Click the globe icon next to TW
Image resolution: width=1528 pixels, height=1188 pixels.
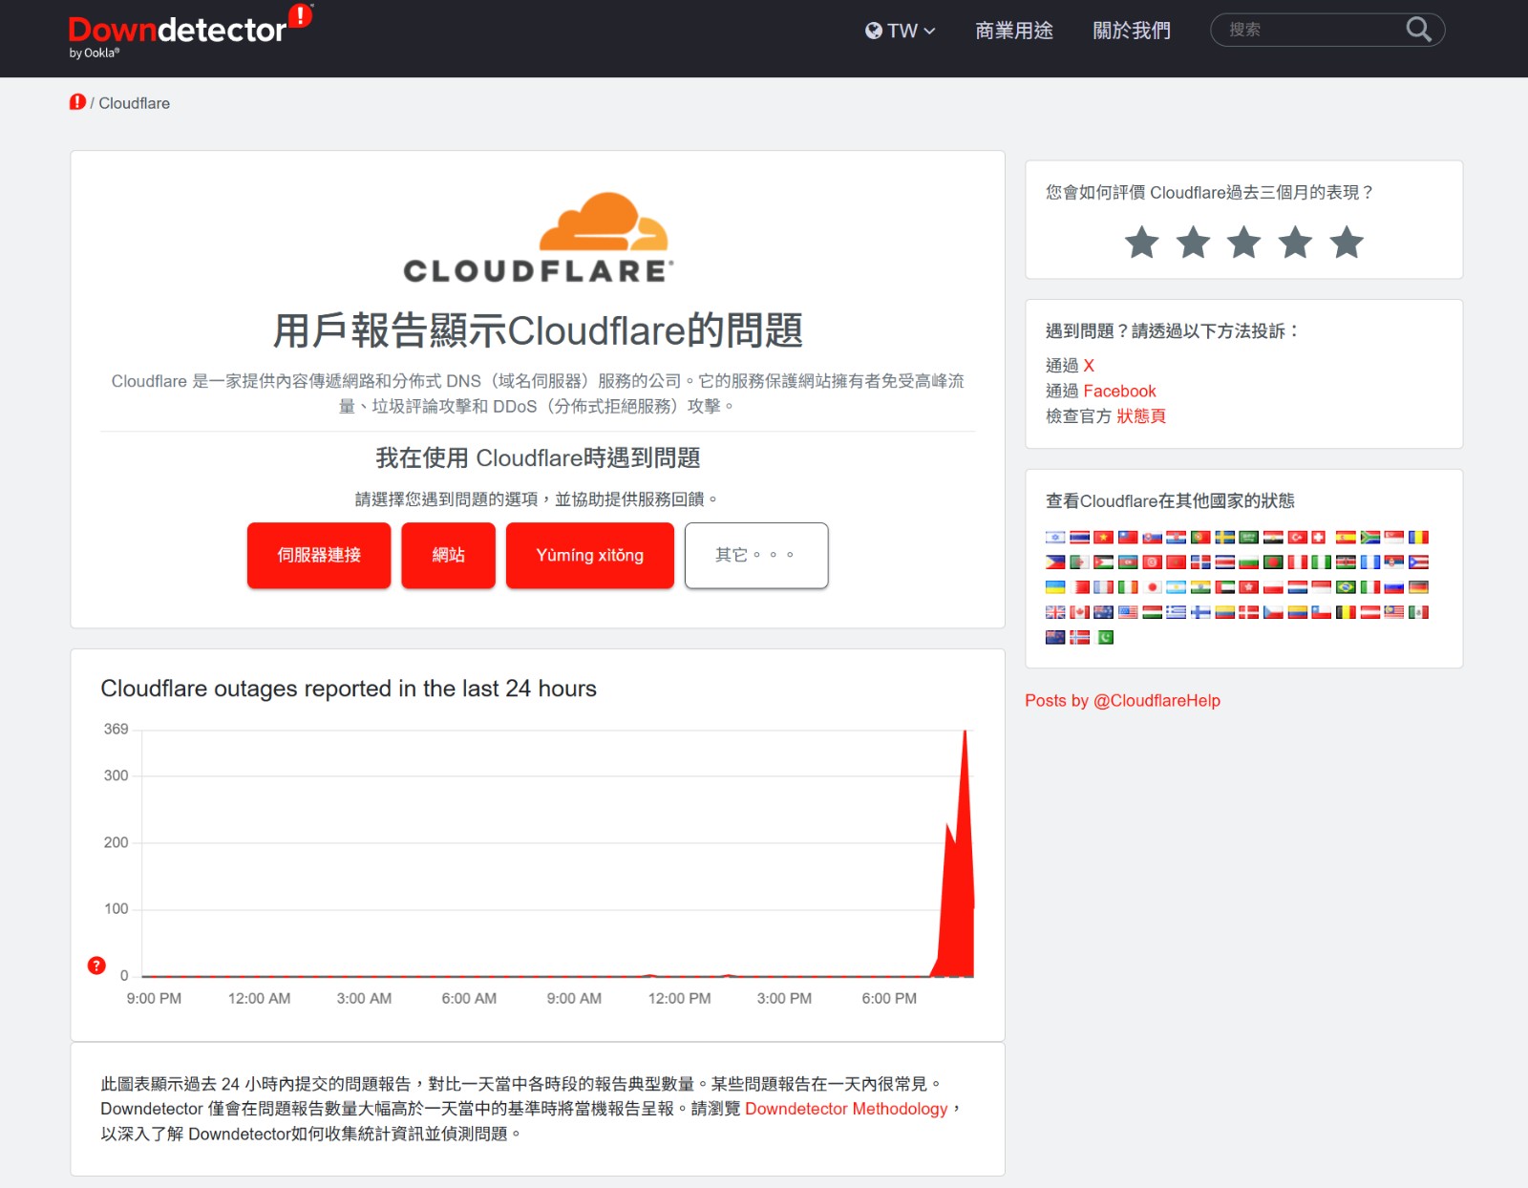[x=872, y=30]
